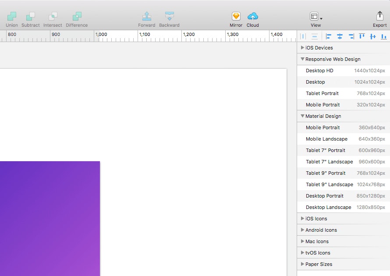Expand the Paper Sizes section

click(302, 264)
